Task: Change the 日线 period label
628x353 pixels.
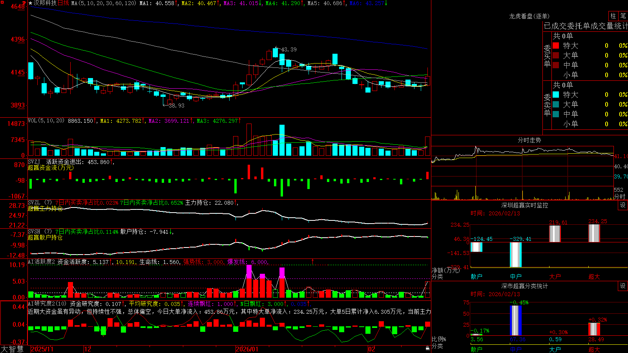Action: pyautogui.click(x=63, y=3)
